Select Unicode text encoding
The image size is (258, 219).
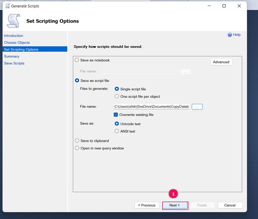(117, 124)
